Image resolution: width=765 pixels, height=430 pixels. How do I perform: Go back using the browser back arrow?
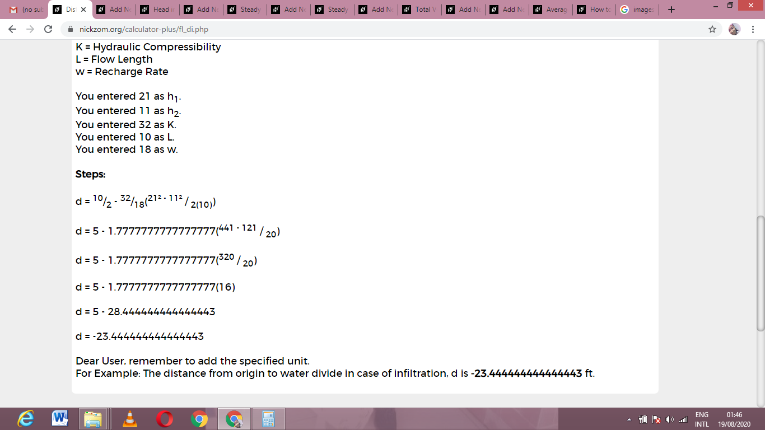click(13, 29)
